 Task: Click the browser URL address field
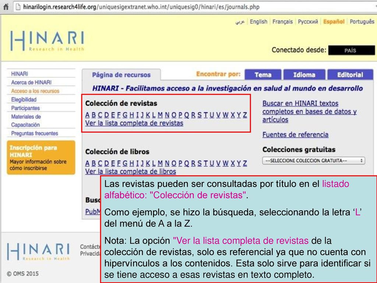click(x=195, y=7)
